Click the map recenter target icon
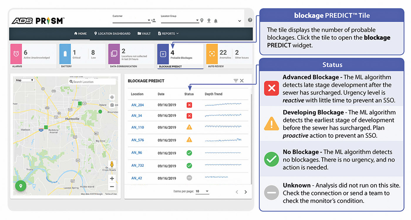The width and height of the screenshot is (411, 220). tap(112, 97)
